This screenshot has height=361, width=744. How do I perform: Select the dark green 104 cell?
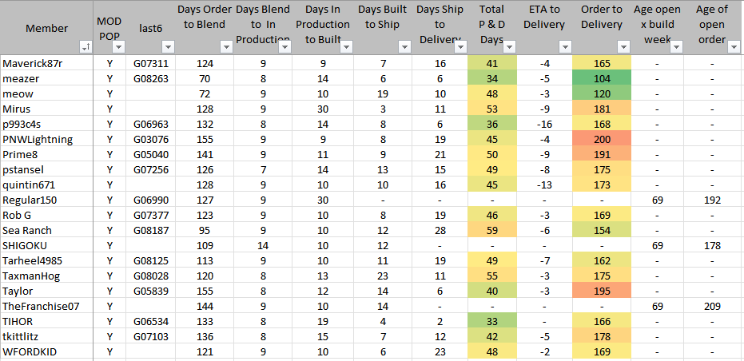tap(602, 78)
